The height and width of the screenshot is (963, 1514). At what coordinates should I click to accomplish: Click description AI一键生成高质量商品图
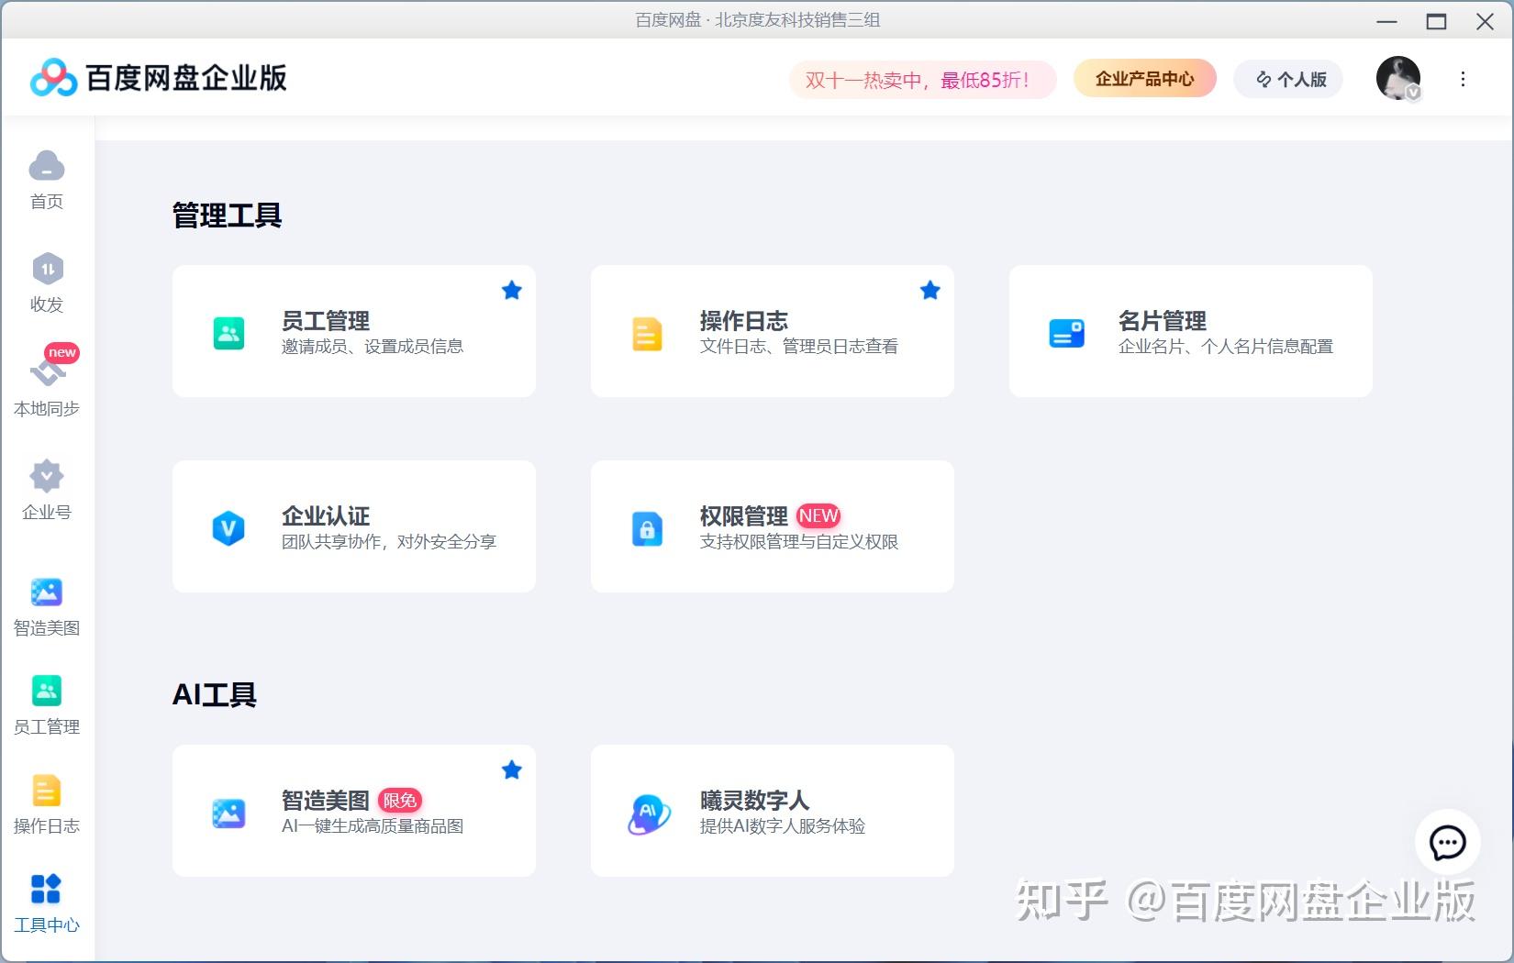[x=373, y=826]
